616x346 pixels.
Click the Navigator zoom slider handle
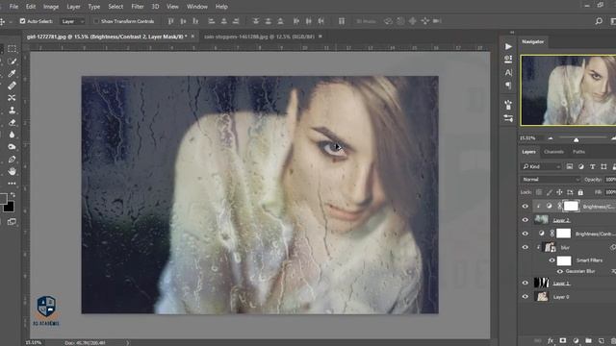click(x=576, y=139)
